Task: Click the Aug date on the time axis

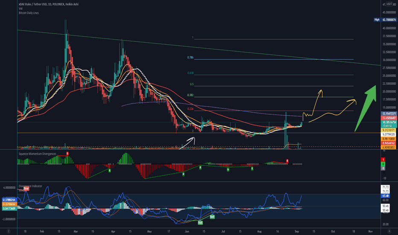Action: click(x=259, y=232)
